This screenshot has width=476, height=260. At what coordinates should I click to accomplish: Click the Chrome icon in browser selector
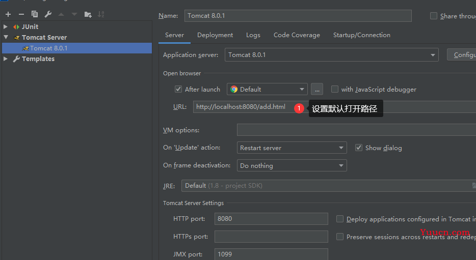tap(234, 89)
